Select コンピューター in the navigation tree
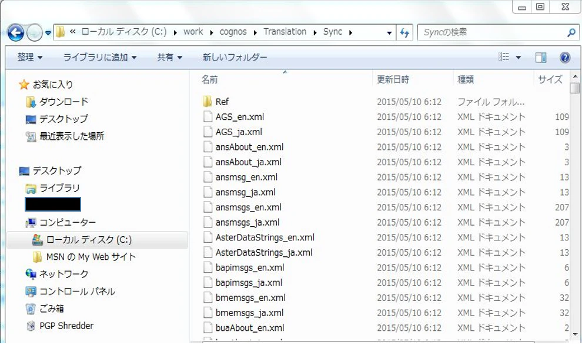Image resolution: width=582 pixels, height=345 pixels. (61, 223)
